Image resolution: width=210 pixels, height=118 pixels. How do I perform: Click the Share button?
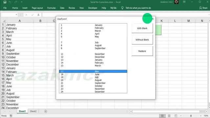coord(203,8)
